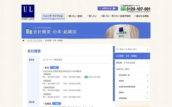Click the ・本社 heading
The width and height of the screenshot is (172, 107).
46,68
